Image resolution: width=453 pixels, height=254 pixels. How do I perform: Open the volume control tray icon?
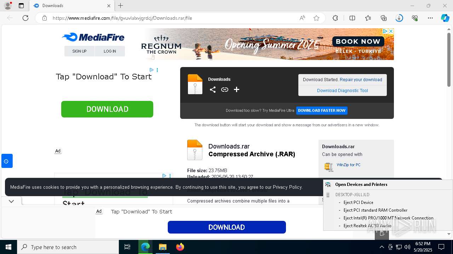coord(407,247)
